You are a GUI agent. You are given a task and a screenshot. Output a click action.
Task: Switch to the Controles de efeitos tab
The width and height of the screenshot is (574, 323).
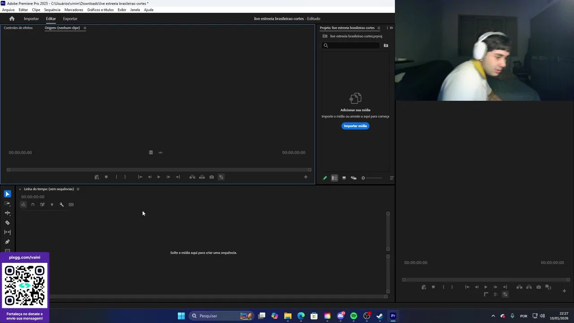point(18,28)
